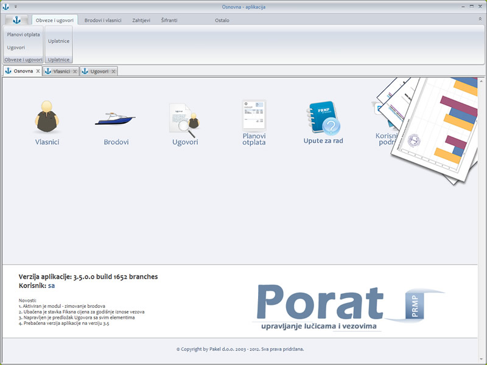Open the Zahtjevi ribbon tab
The height and width of the screenshot is (365, 487).
point(141,20)
